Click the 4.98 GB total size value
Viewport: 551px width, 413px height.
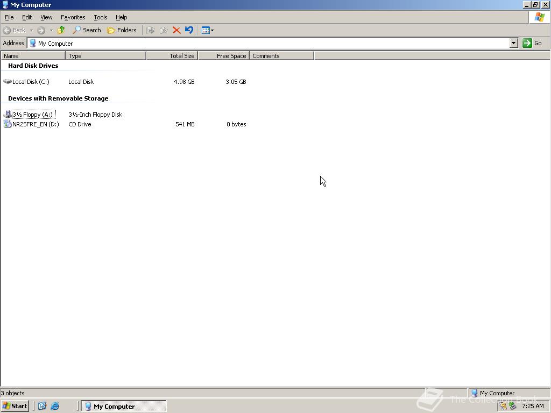click(184, 82)
